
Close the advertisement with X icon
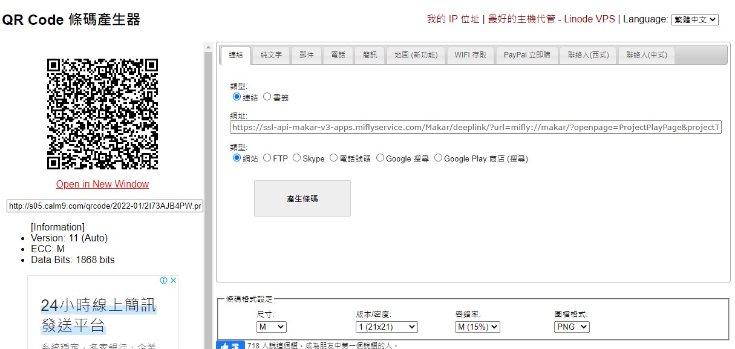click(x=173, y=281)
